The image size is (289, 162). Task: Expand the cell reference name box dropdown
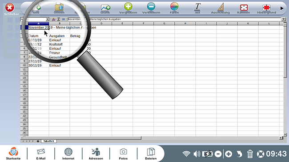coord(48,20)
